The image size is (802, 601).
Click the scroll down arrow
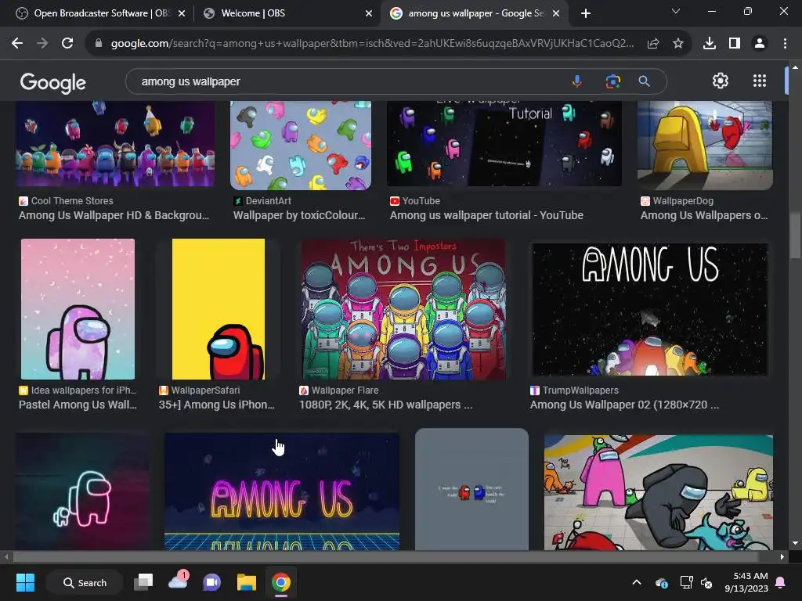[795, 543]
